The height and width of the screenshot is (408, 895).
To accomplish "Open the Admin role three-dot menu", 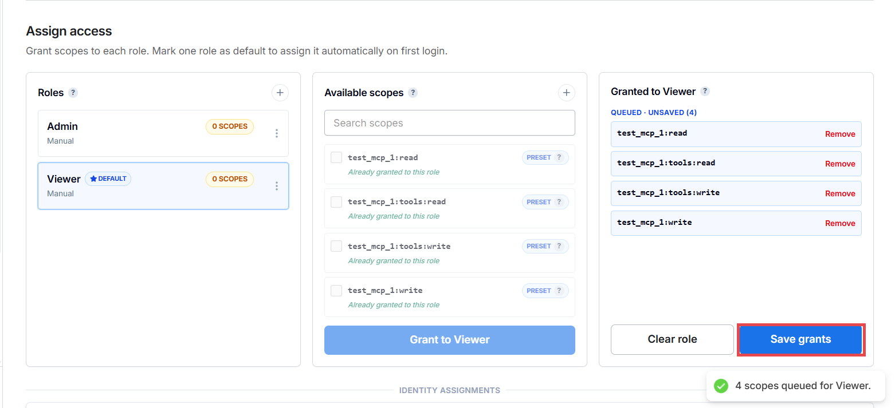I will [x=277, y=133].
